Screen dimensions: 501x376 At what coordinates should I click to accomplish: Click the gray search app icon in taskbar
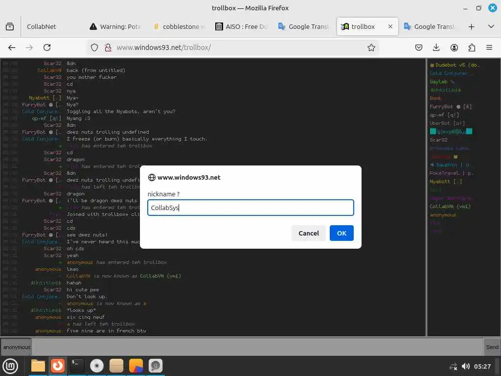[x=156, y=366]
